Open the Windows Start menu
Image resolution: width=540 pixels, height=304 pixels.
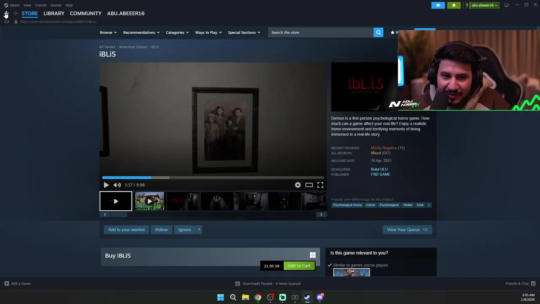(x=221, y=297)
